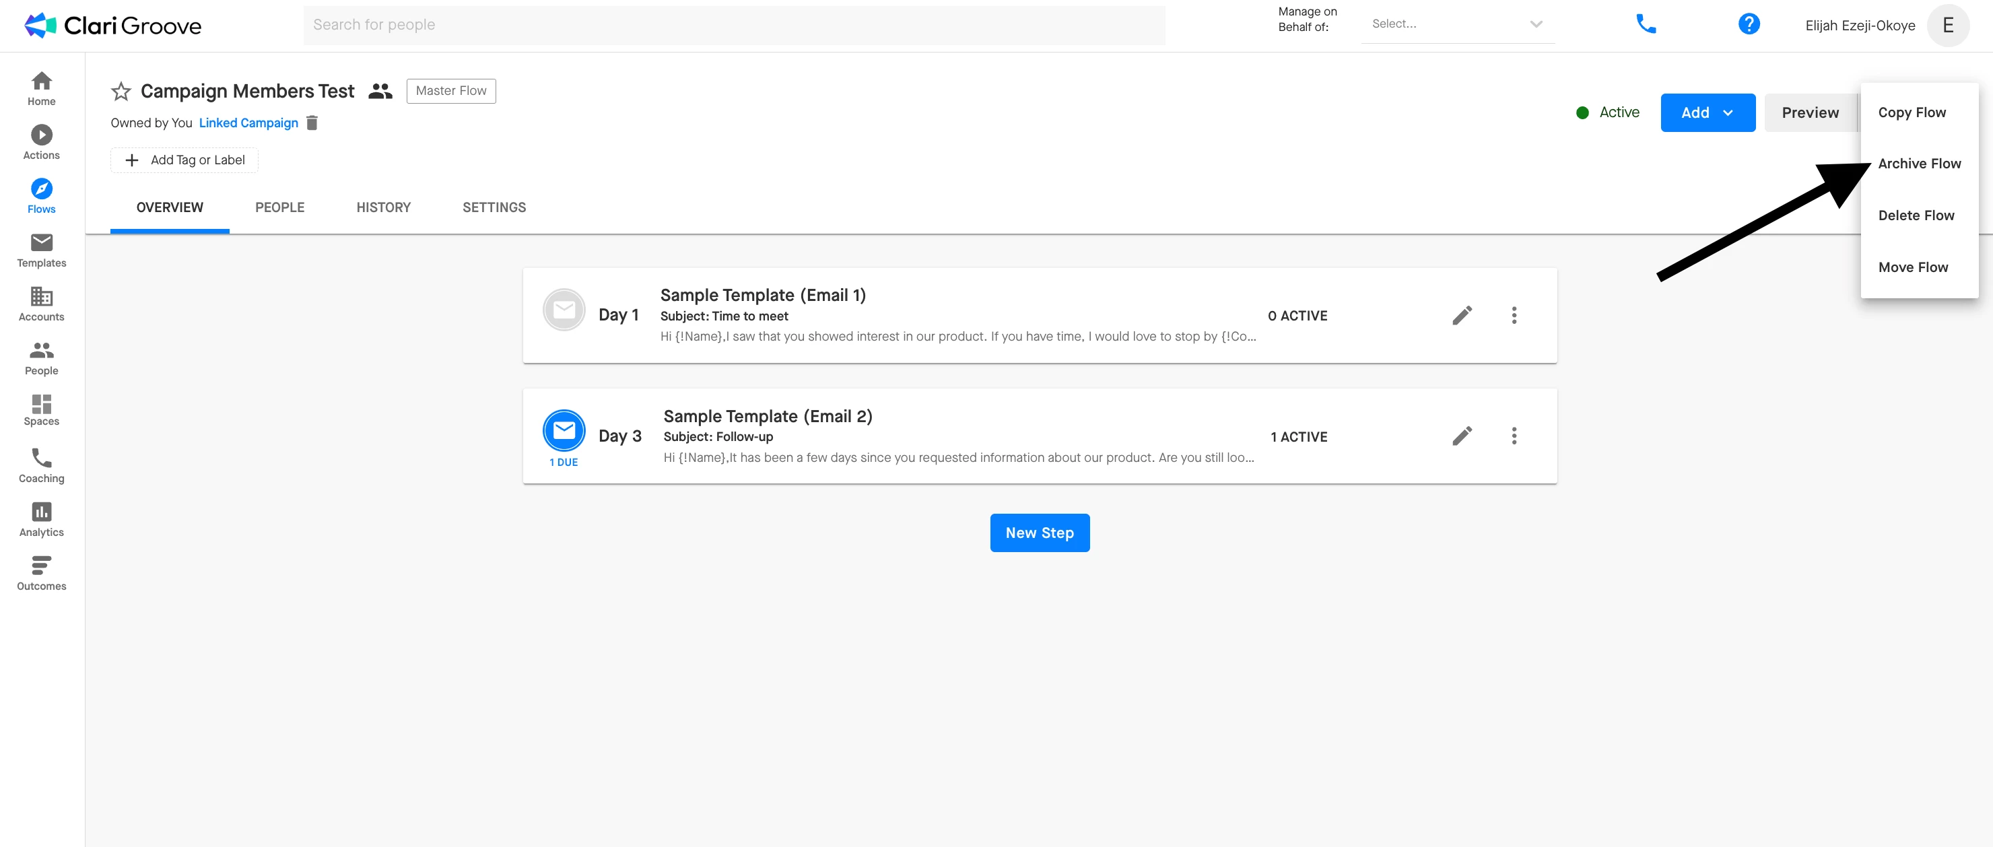Choose Delete Flow menu option

1916,216
